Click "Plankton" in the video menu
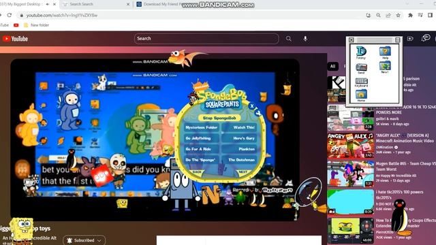The height and width of the screenshot is (245, 436). (x=240, y=149)
